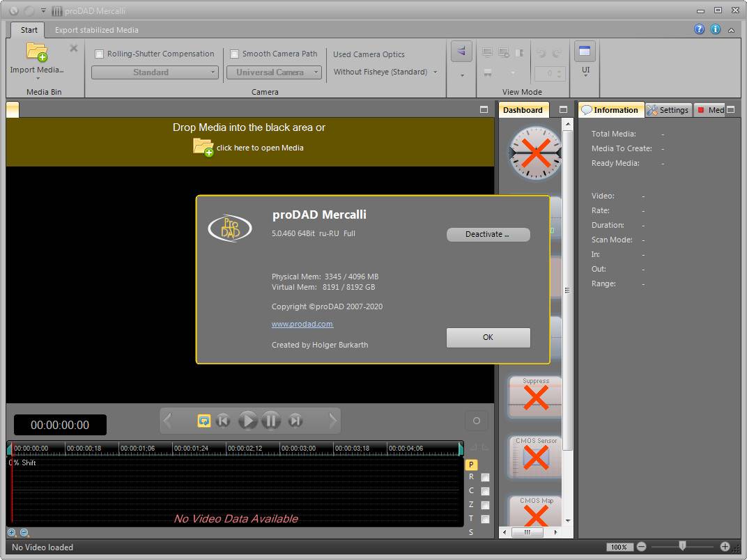Open the UI layout window icon
The width and height of the screenshot is (747, 560).
[585, 52]
